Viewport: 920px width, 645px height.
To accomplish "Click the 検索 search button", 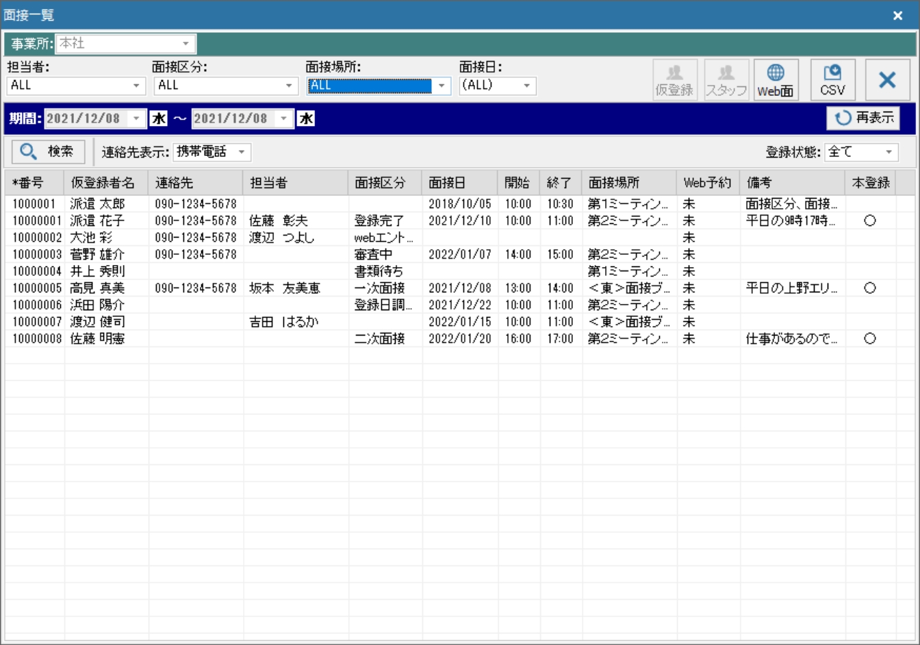I will click(48, 151).
